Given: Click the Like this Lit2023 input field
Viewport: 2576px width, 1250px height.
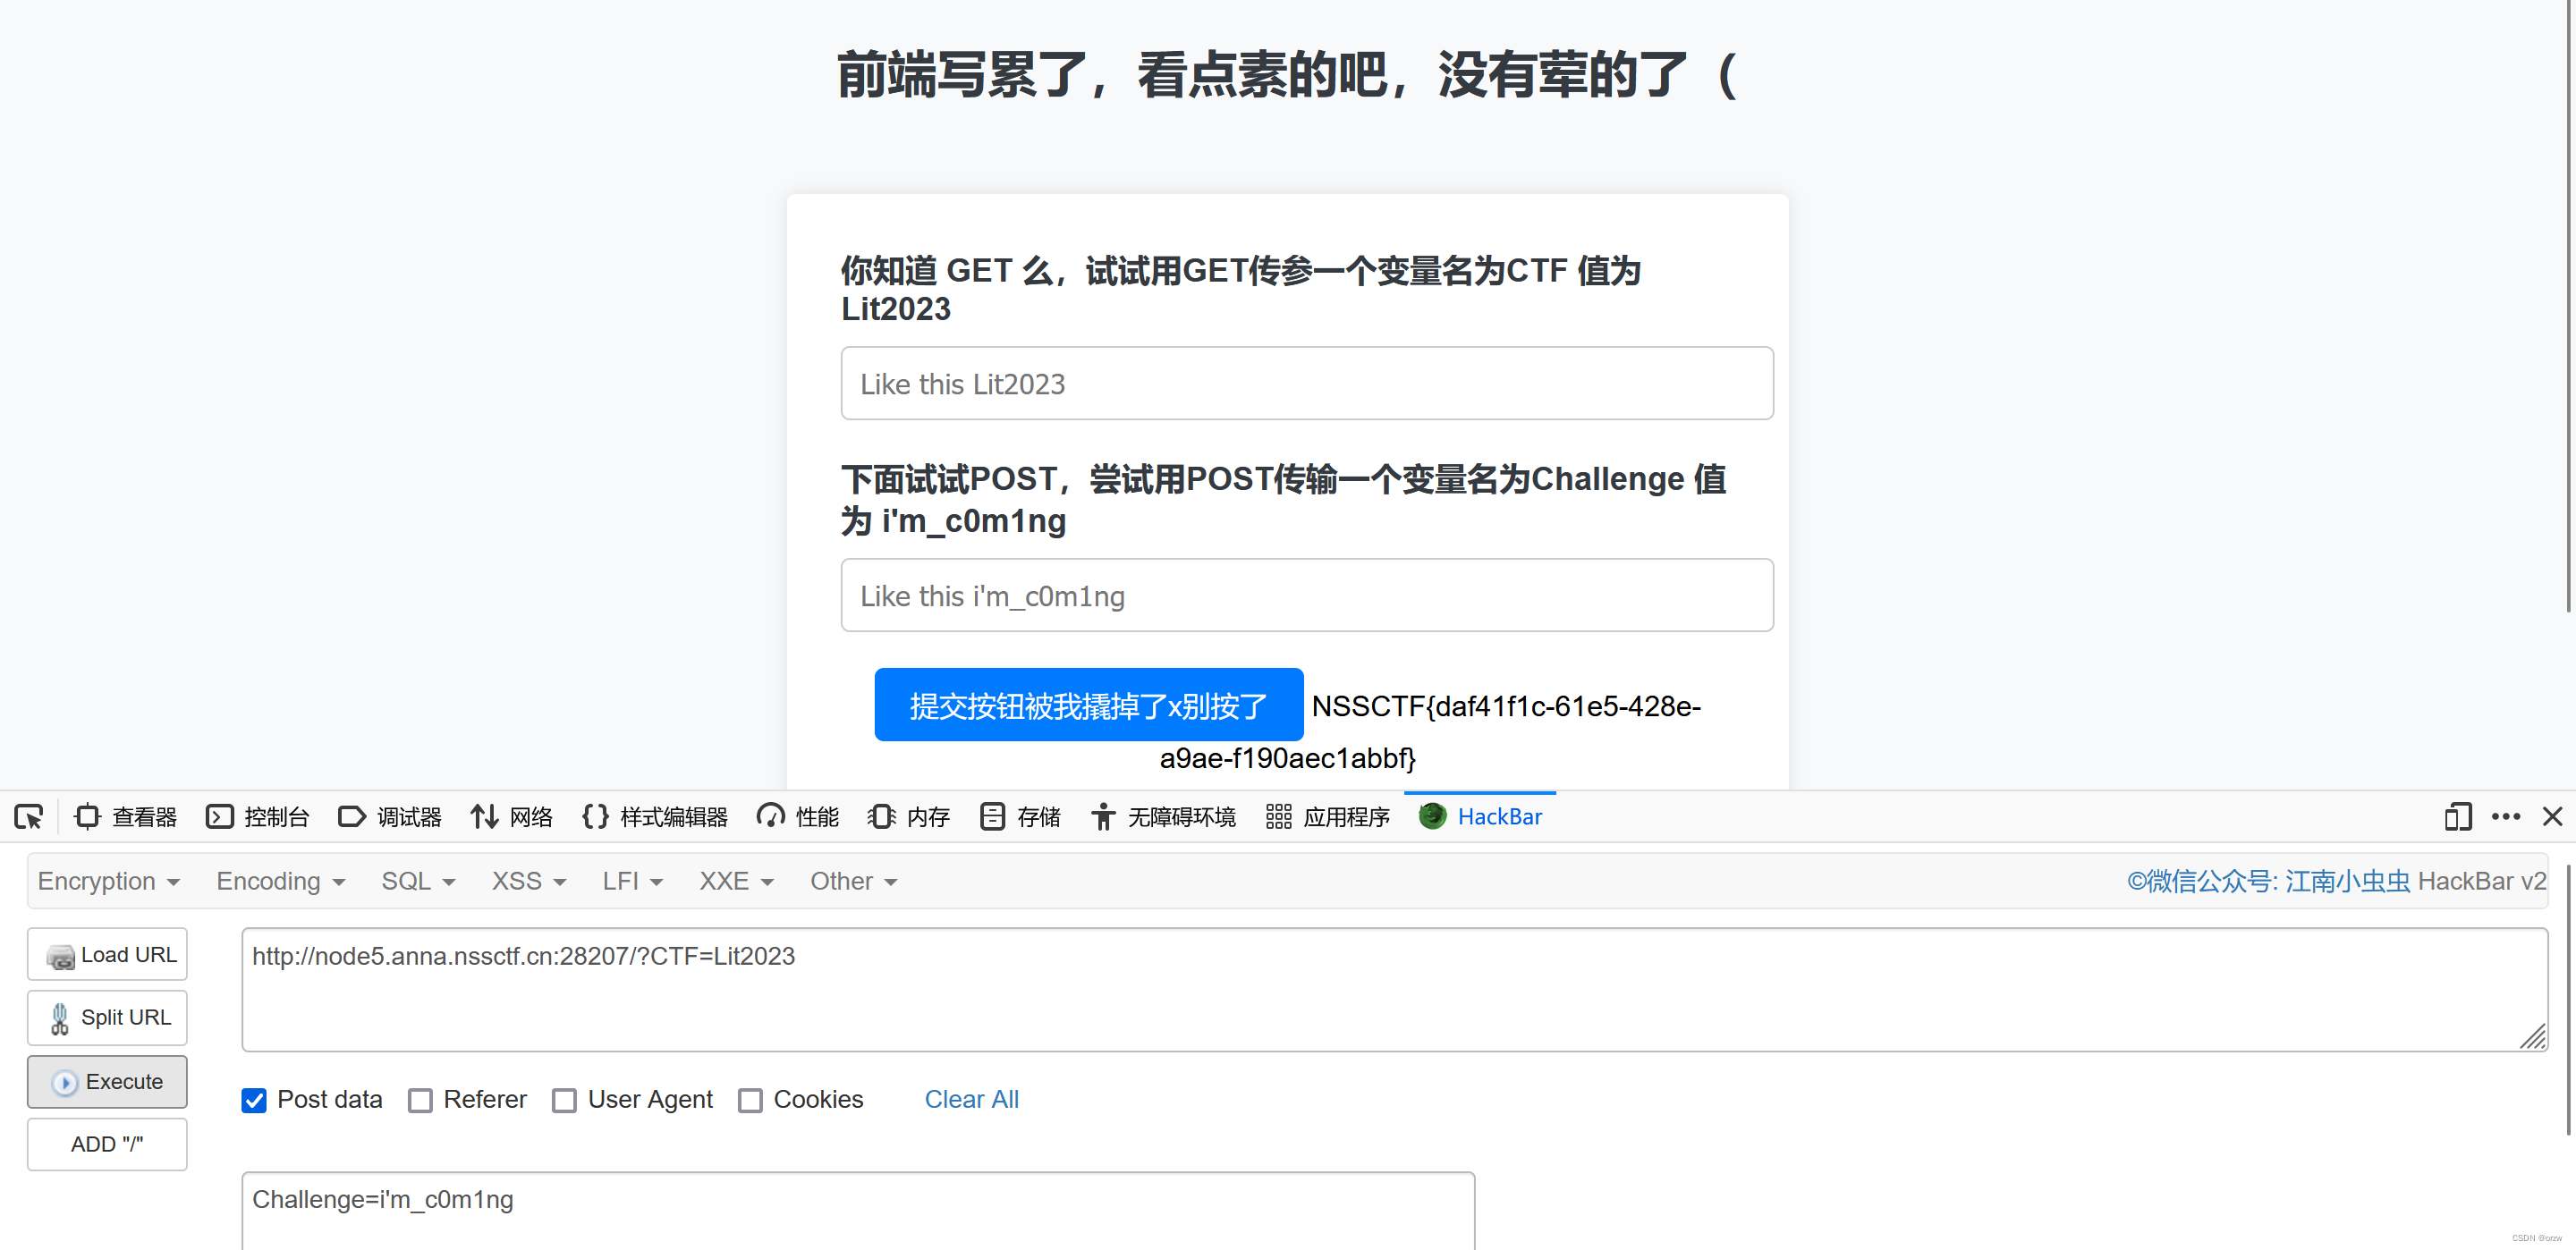Looking at the screenshot, I should (x=1306, y=384).
